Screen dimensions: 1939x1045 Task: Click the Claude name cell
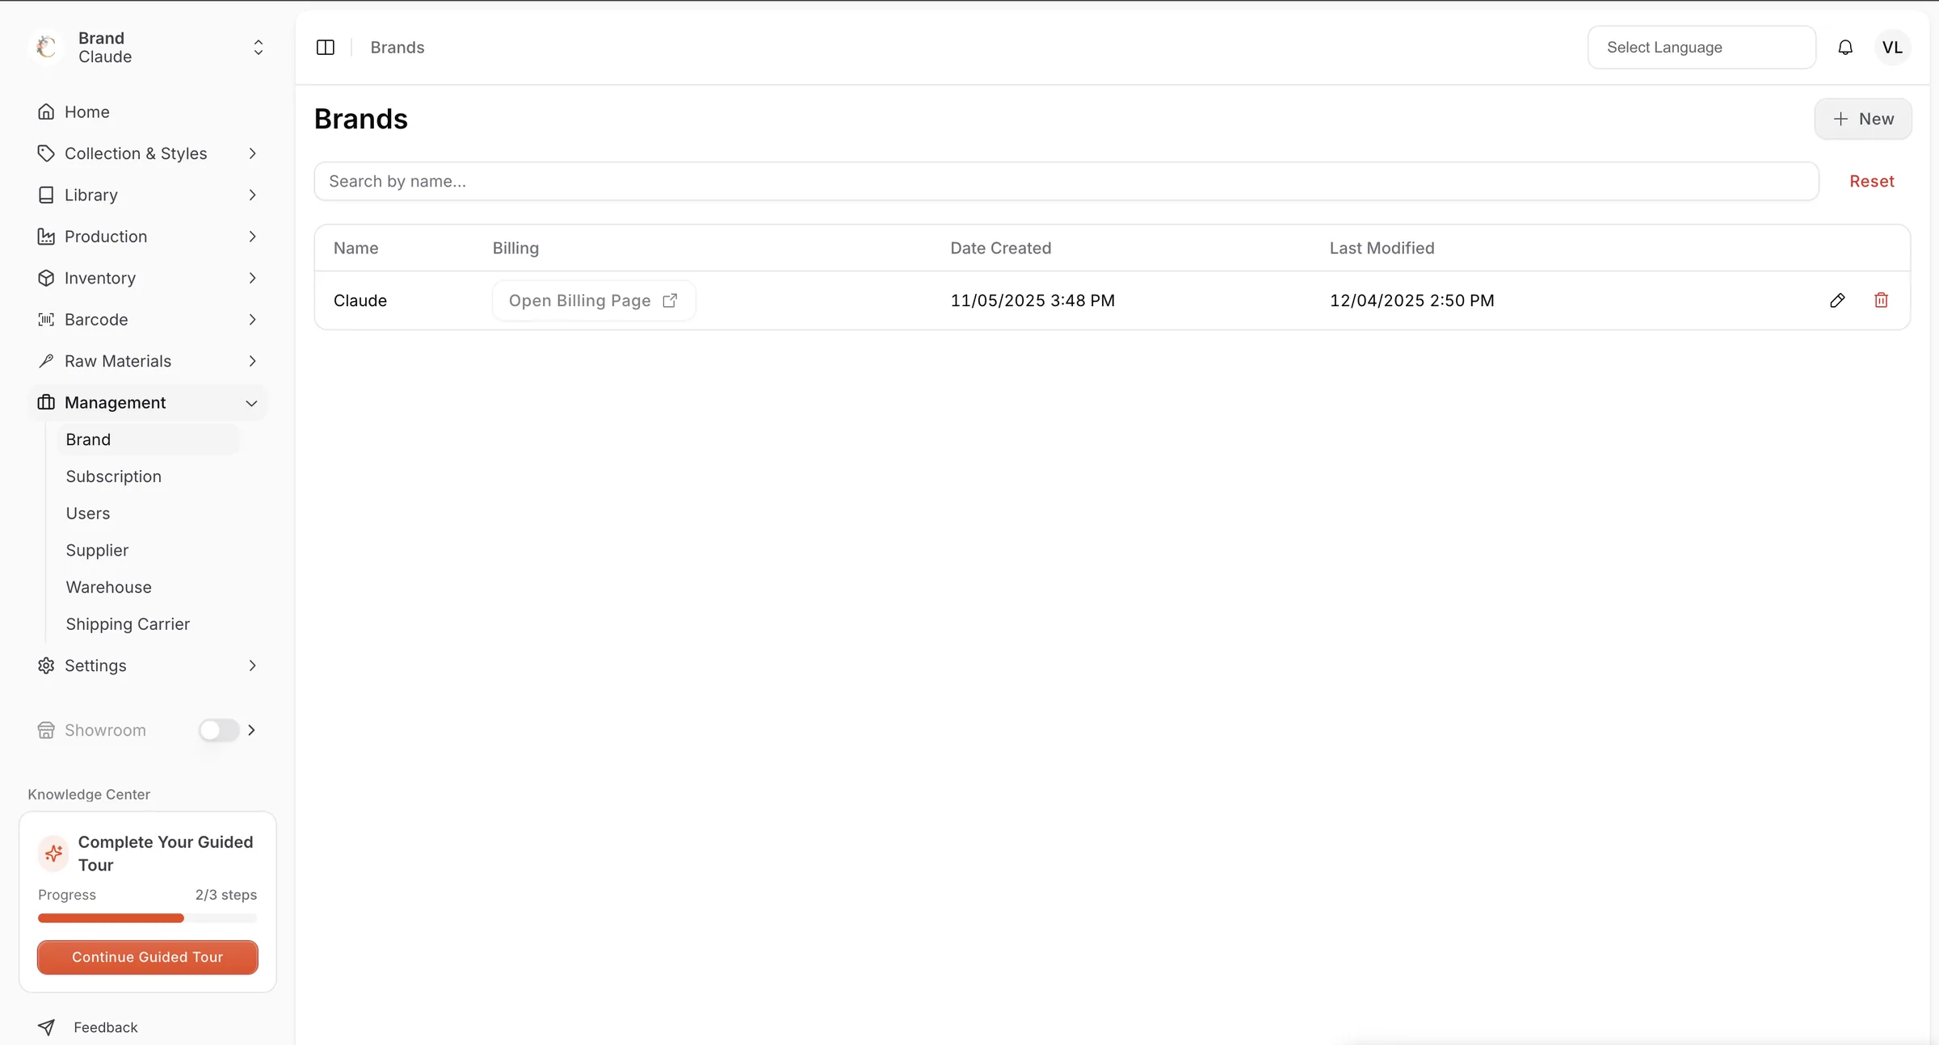pos(360,300)
